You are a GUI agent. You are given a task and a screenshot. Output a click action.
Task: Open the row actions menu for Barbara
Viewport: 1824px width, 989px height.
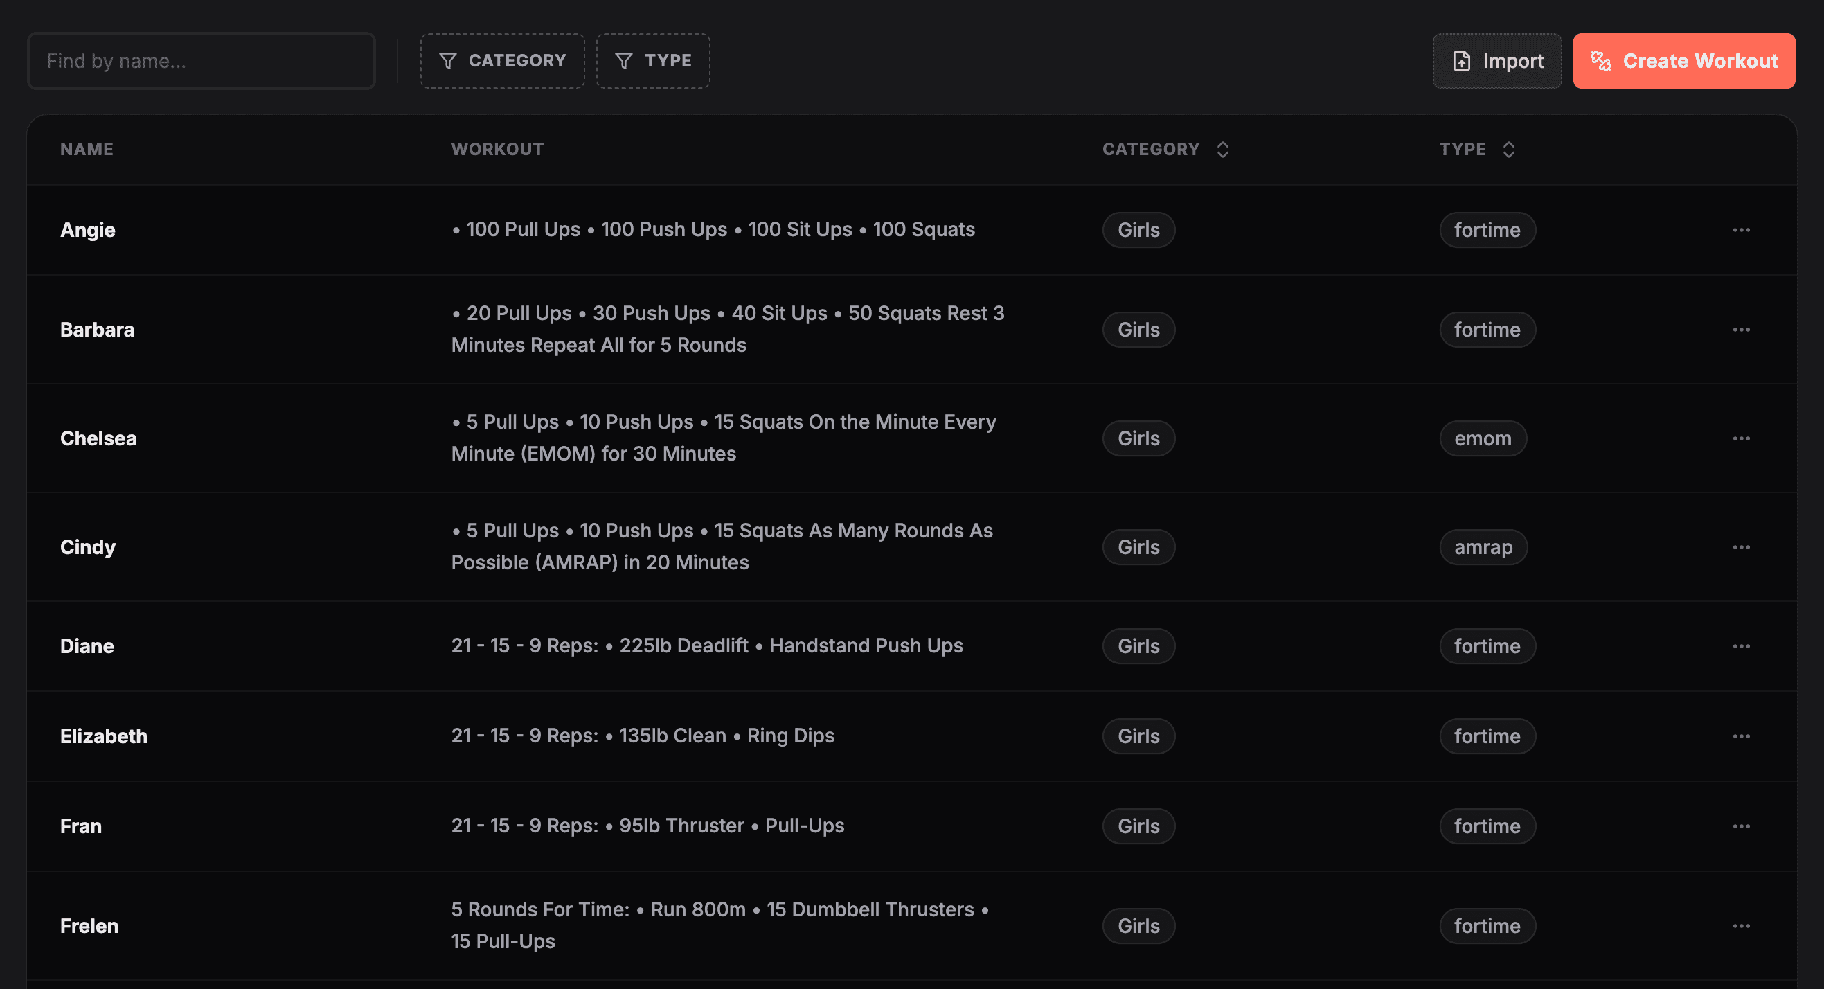click(x=1740, y=330)
